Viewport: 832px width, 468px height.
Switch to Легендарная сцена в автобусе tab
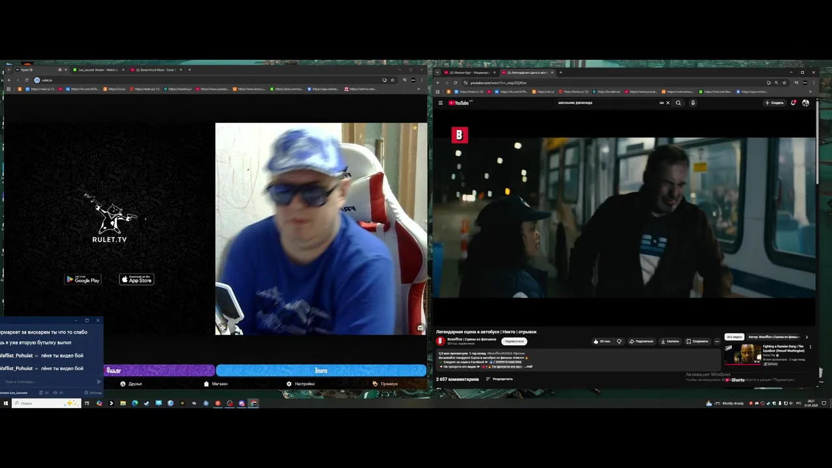point(526,72)
